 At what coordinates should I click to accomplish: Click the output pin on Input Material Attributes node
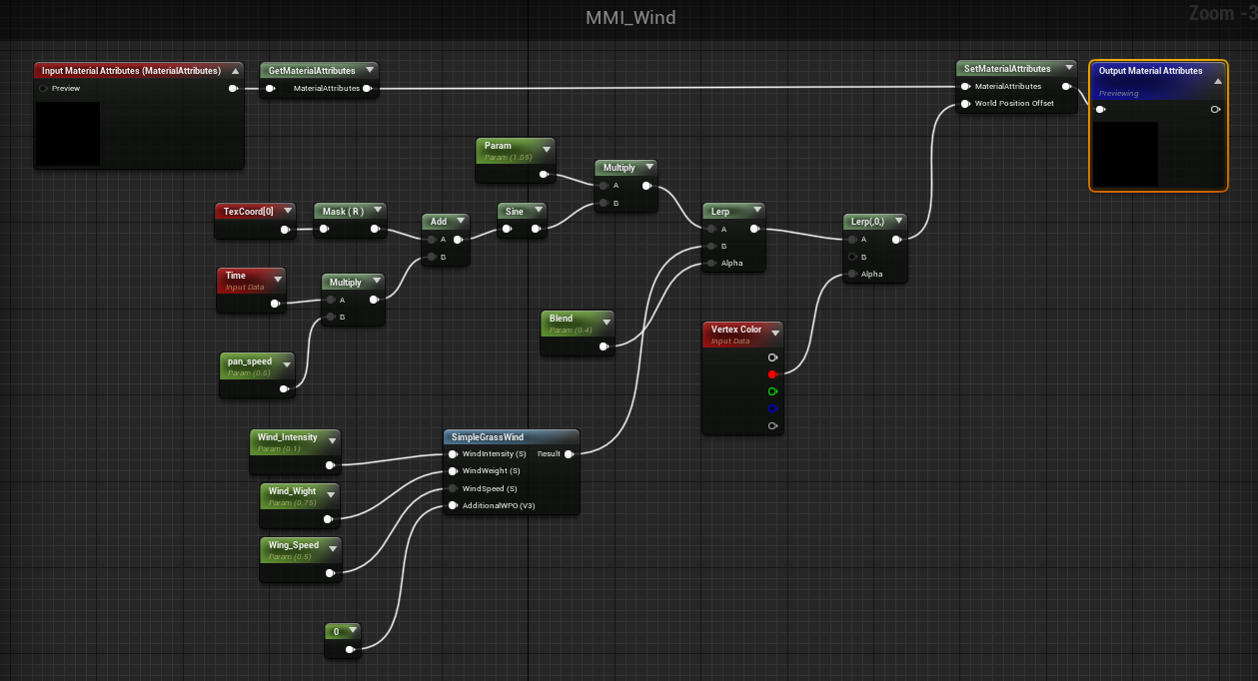click(233, 88)
